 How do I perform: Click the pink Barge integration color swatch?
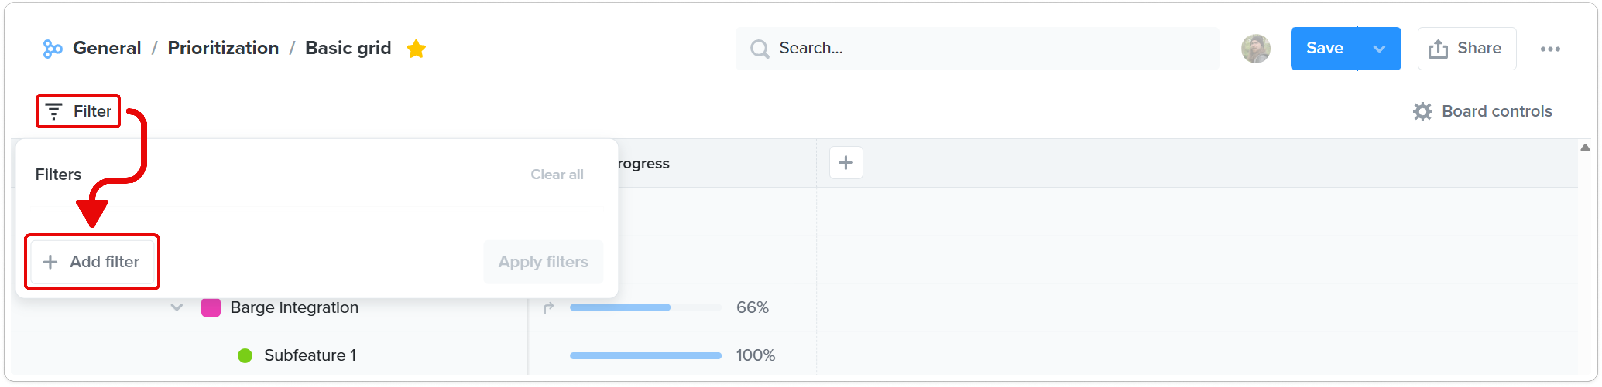(x=211, y=307)
